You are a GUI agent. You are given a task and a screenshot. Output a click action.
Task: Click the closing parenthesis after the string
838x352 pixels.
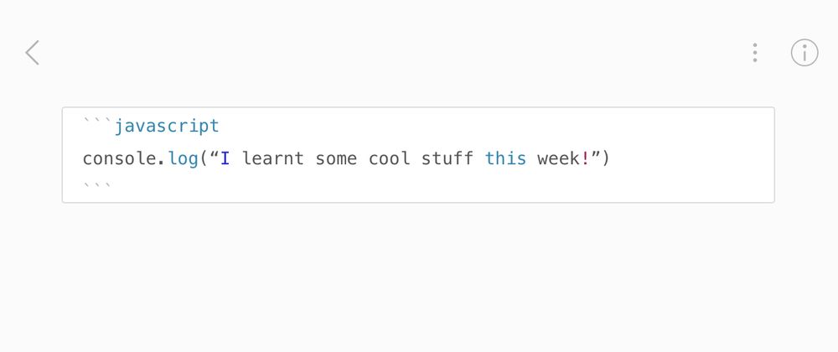click(606, 158)
